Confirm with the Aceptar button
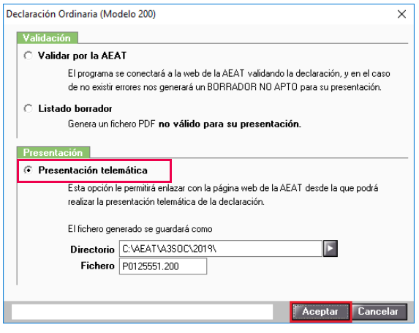Image resolution: width=419 pixels, height=333 pixels. coord(320,312)
